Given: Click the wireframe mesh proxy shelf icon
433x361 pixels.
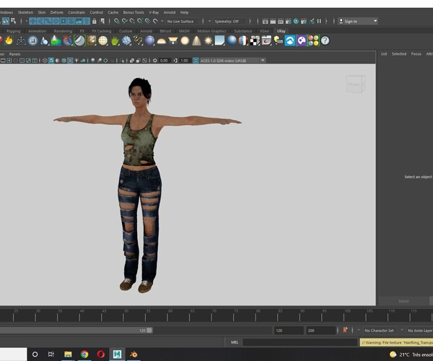Looking at the screenshot, I should (21, 40).
